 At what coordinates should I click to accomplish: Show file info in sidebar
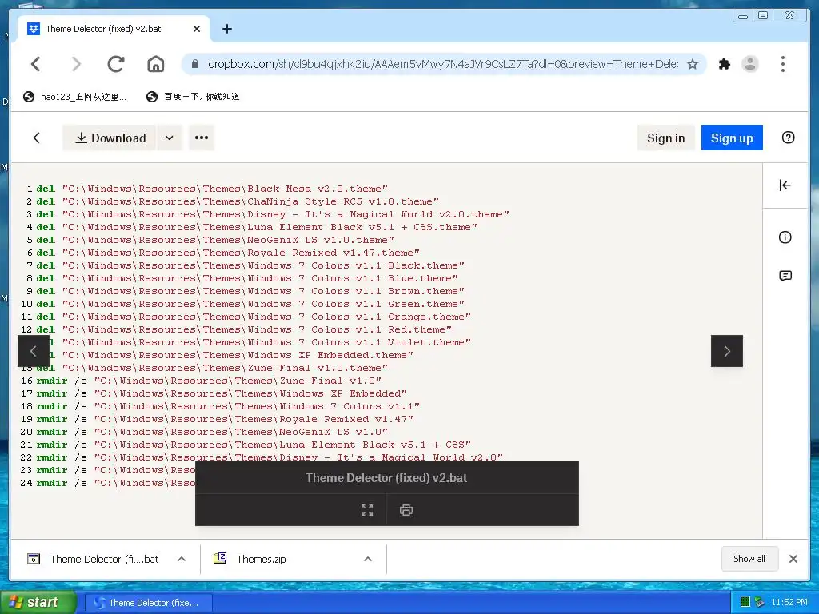pyautogui.click(x=785, y=237)
